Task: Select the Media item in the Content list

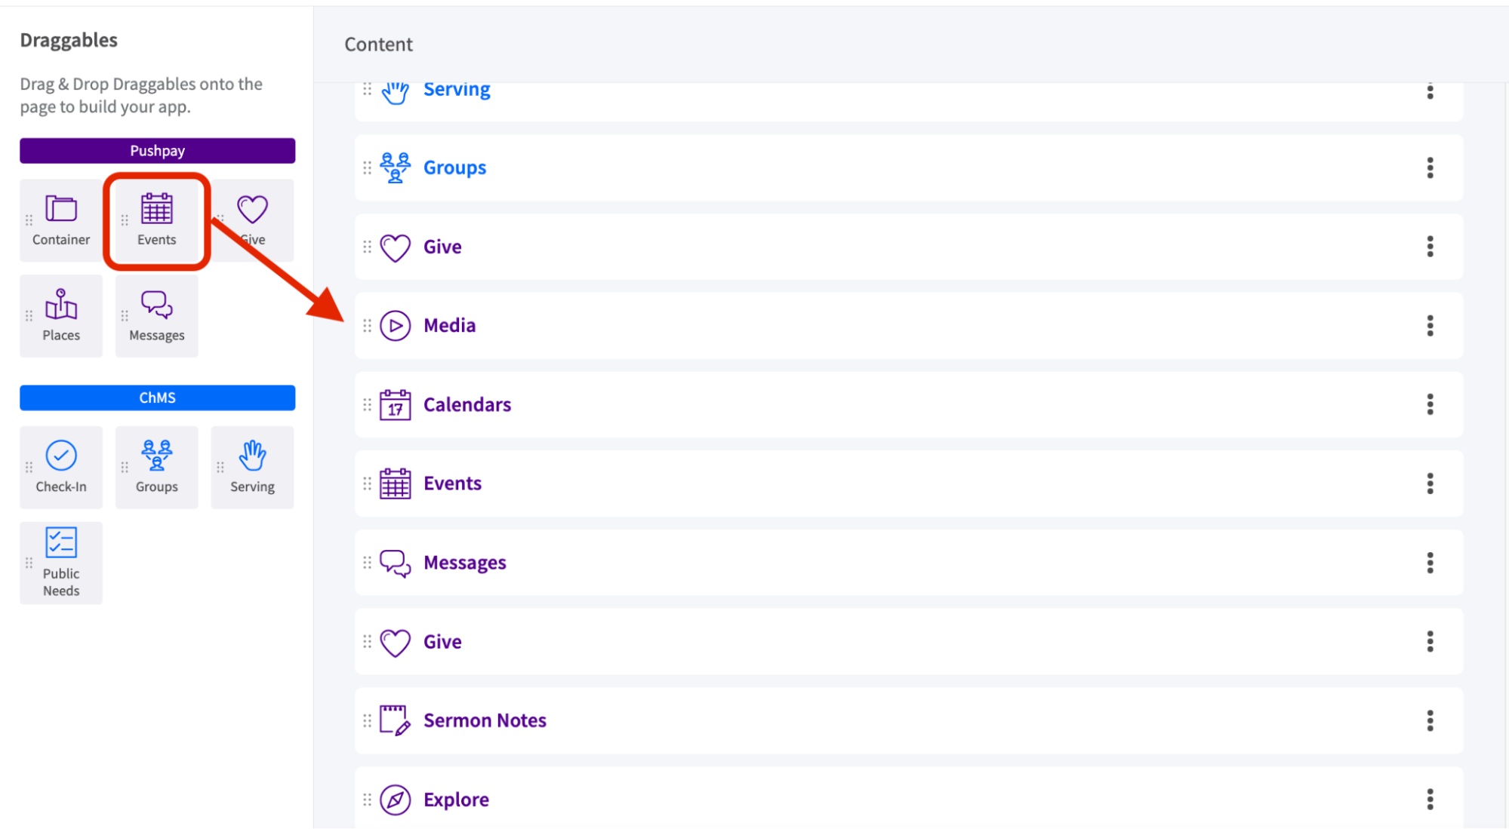Action: point(449,325)
